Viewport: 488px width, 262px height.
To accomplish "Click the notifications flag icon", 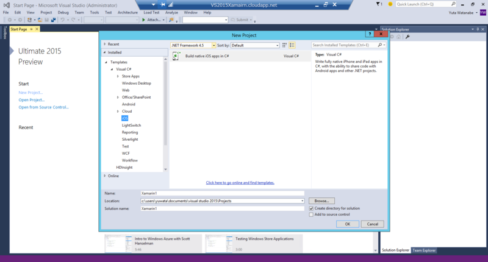I will coord(378,4).
